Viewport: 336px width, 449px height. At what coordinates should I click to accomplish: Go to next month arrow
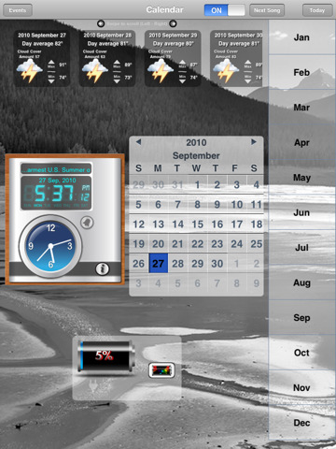coord(254,142)
